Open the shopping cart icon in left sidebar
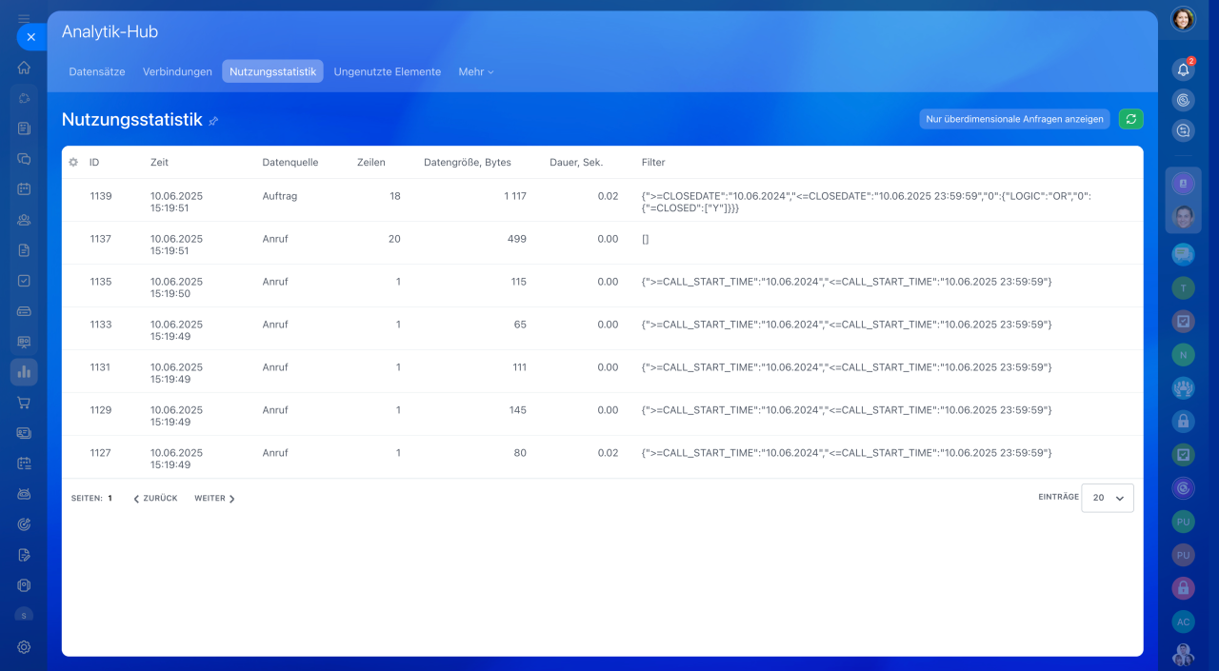This screenshot has width=1219, height=671. (24, 403)
